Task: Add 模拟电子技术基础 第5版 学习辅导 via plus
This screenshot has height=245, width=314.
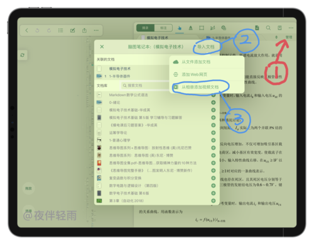Action: (x=214, y=118)
